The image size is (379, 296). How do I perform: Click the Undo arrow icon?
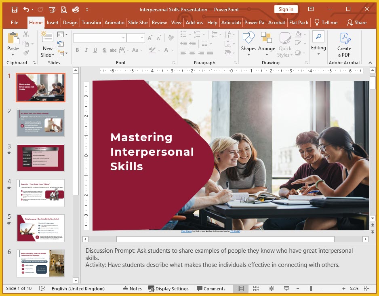tap(26, 9)
